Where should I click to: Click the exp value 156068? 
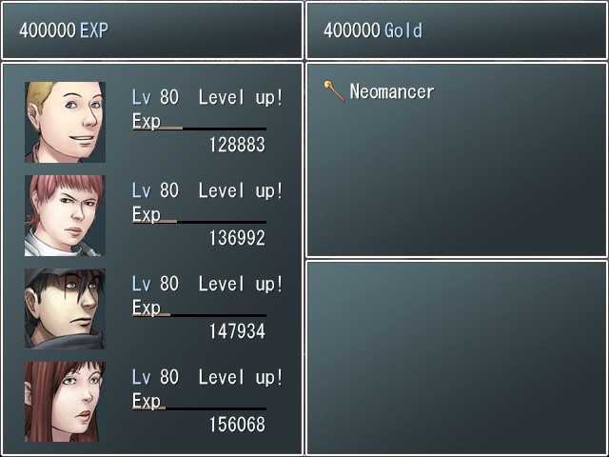point(237,425)
